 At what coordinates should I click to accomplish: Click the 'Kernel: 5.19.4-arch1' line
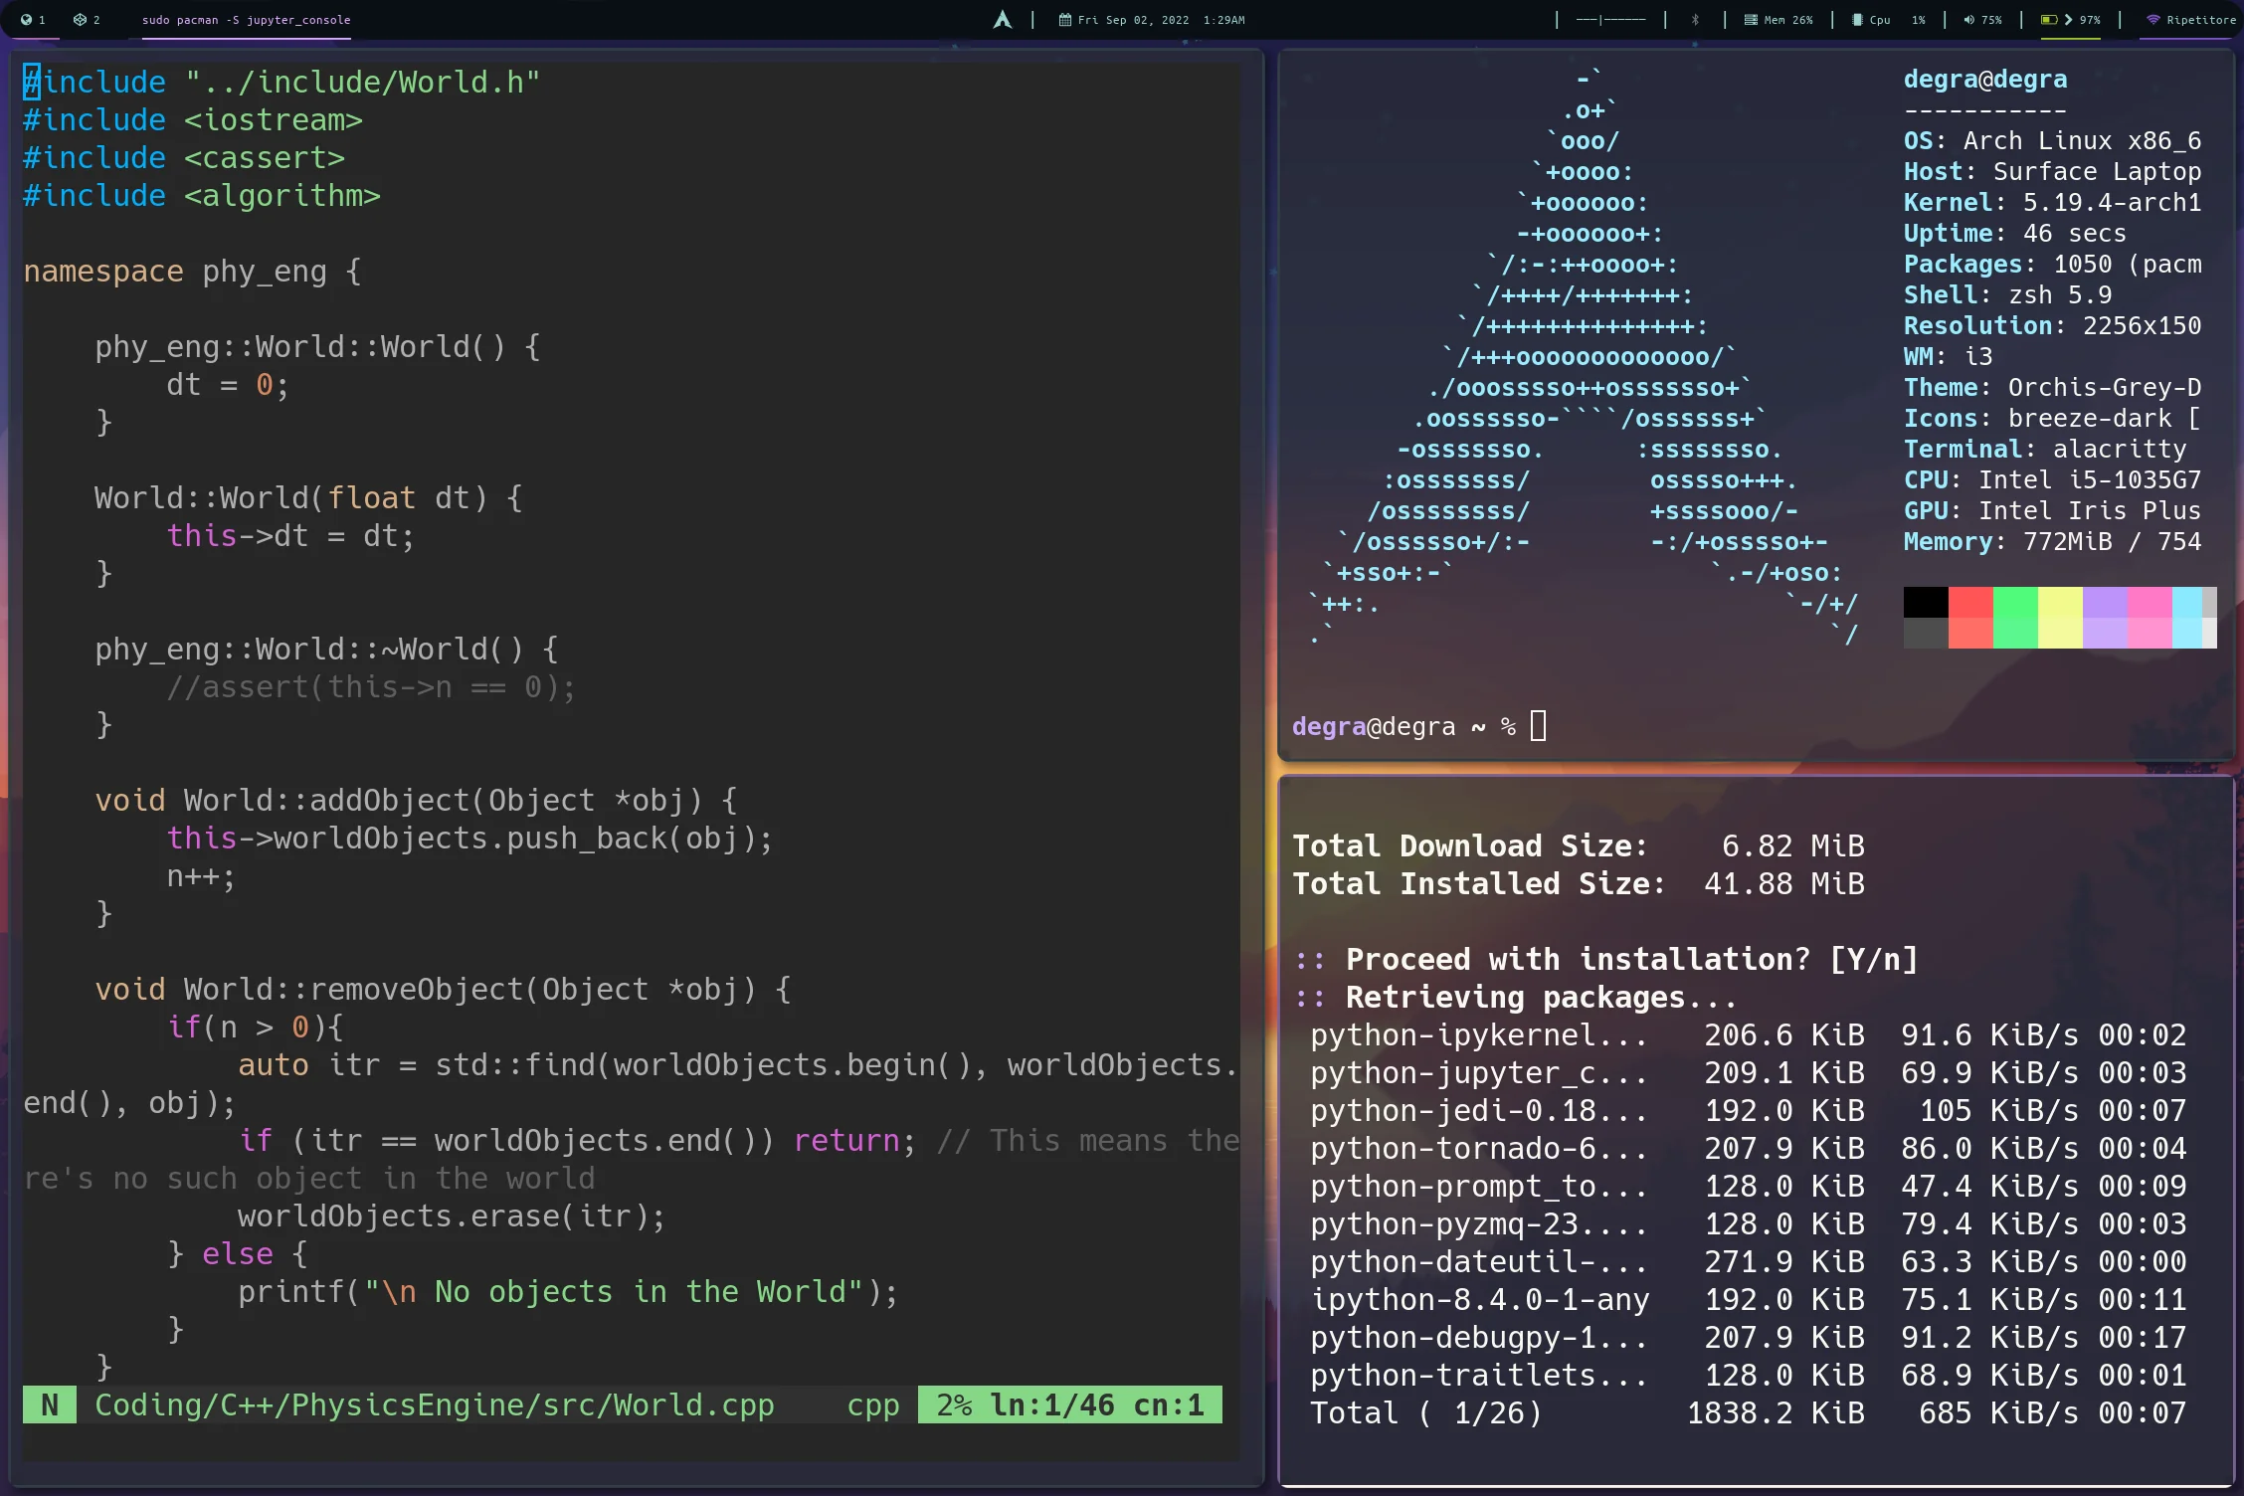2052,202
